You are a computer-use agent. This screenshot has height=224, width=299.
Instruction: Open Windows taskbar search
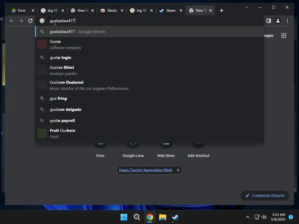point(137,217)
